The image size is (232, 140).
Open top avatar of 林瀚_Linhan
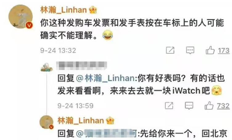[21, 17]
